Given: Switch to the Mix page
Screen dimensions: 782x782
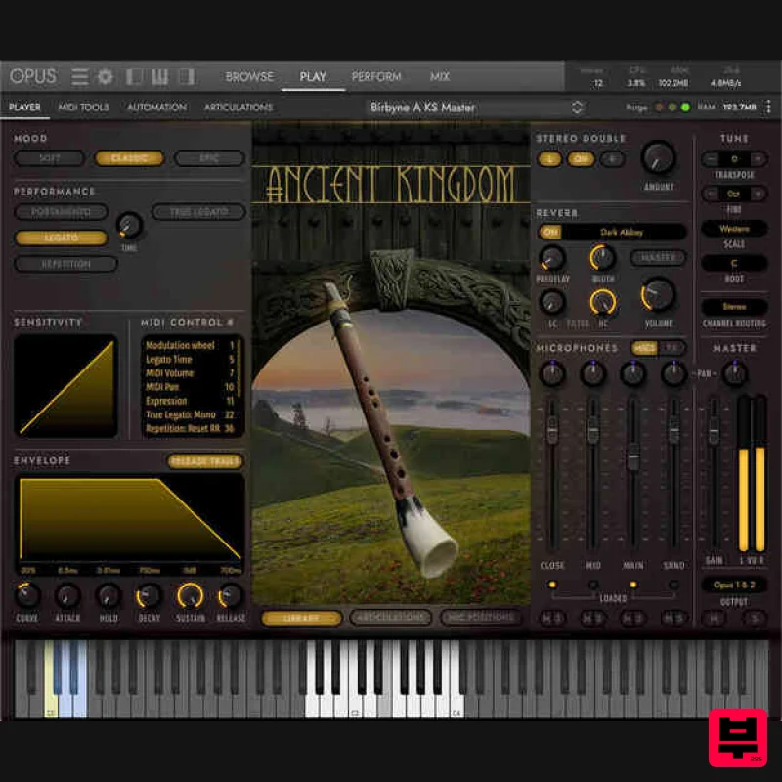Looking at the screenshot, I should pyautogui.click(x=439, y=77).
